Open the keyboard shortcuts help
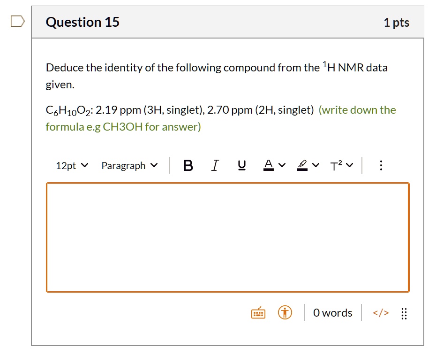Screen dimensions: 436x357 coord(258,312)
